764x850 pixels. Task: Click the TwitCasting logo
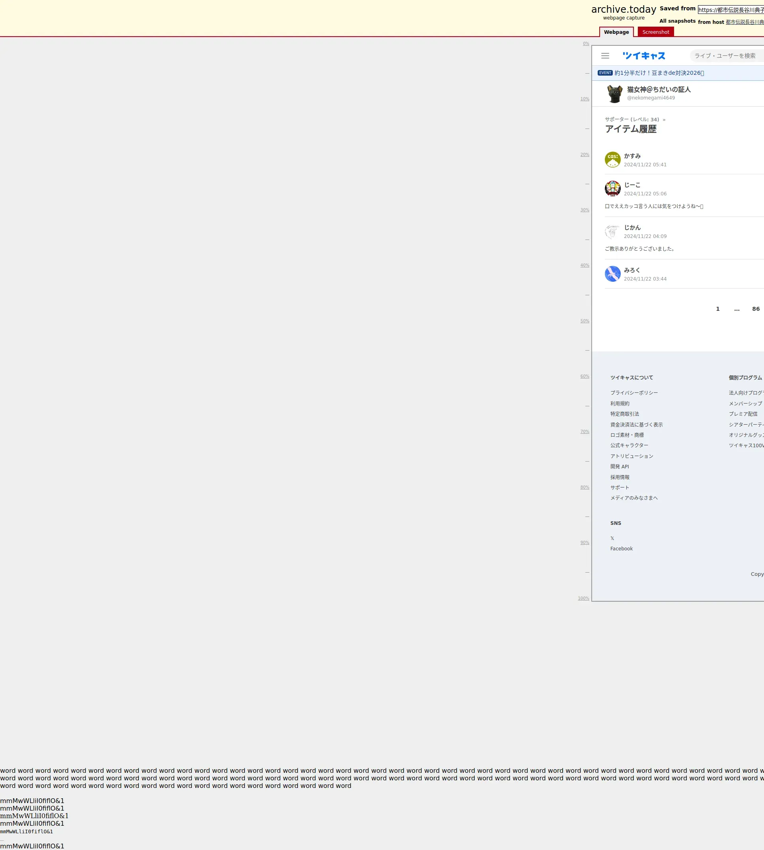click(x=643, y=56)
